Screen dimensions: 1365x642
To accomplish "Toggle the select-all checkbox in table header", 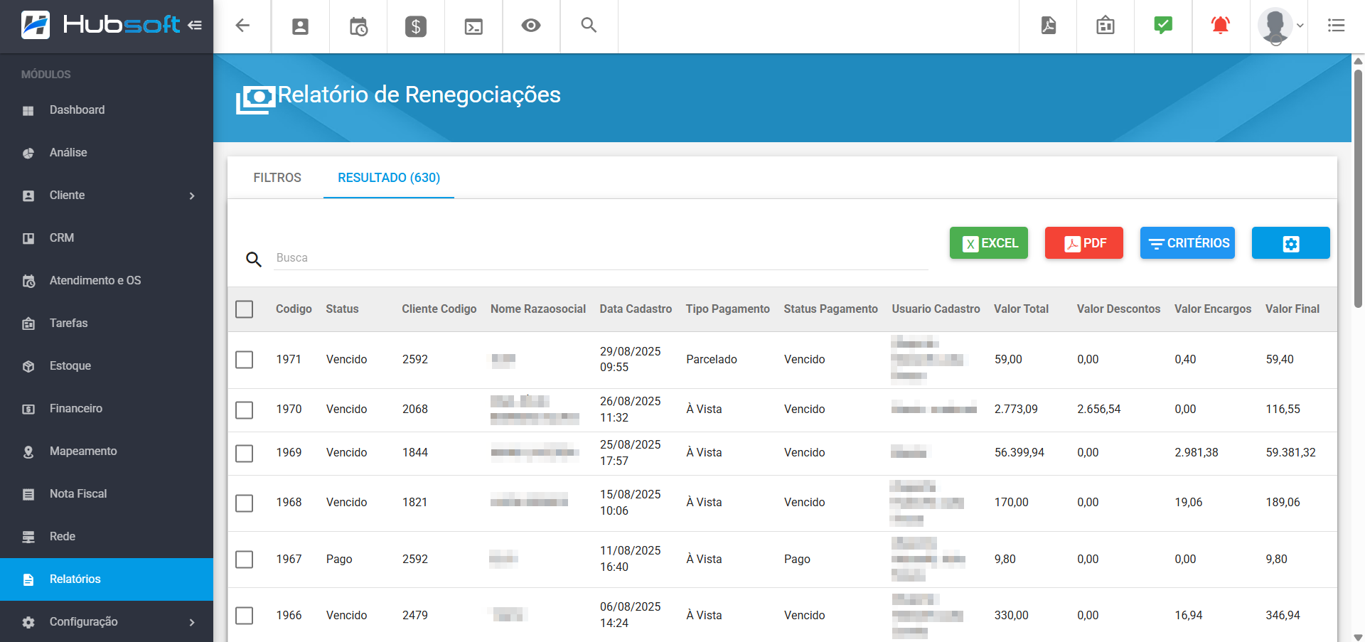I will 245,309.
